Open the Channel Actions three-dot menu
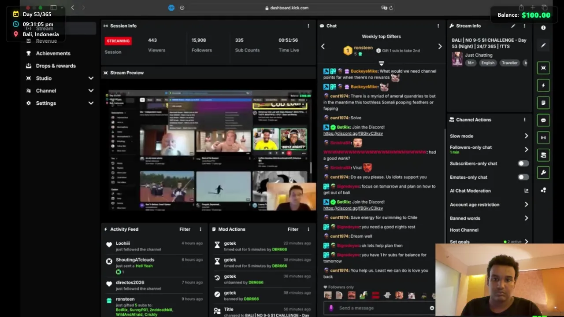The width and height of the screenshot is (564, 317). click(524, 120)
